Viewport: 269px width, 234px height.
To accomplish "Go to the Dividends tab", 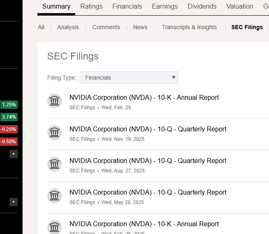I will (x=202, y=7).
